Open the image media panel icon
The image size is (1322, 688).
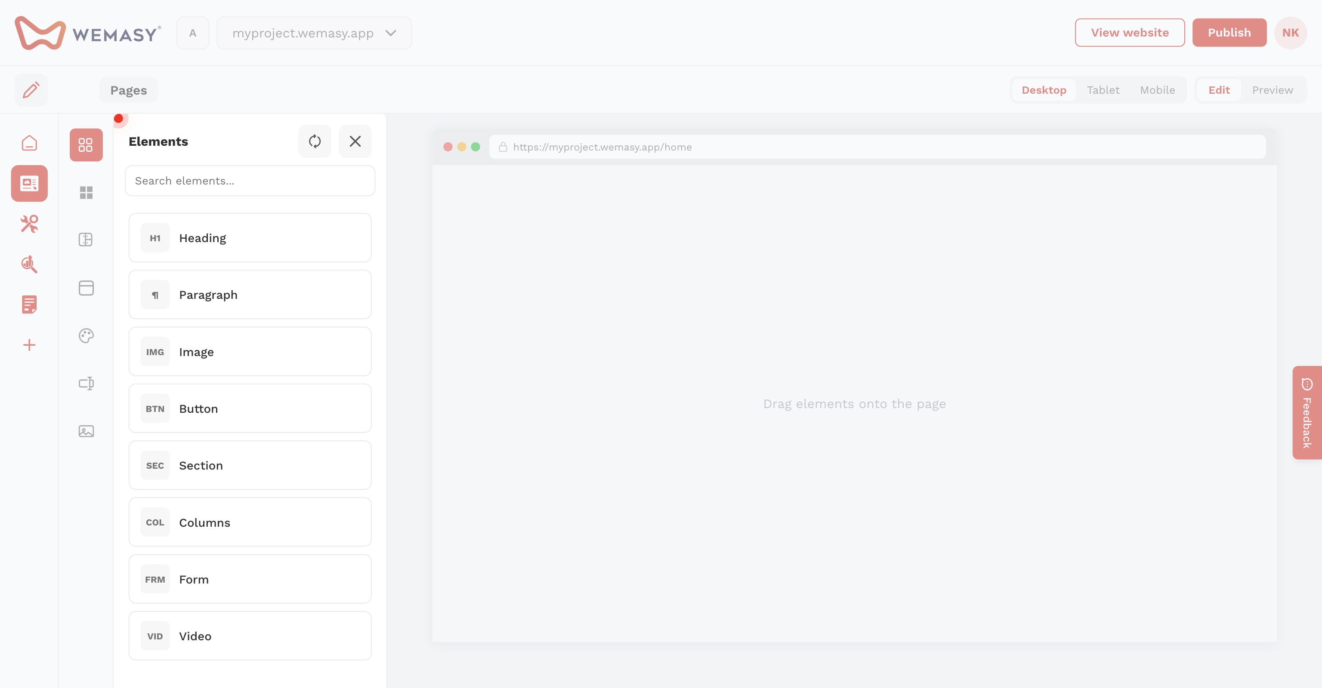click(x=86, y=431)
